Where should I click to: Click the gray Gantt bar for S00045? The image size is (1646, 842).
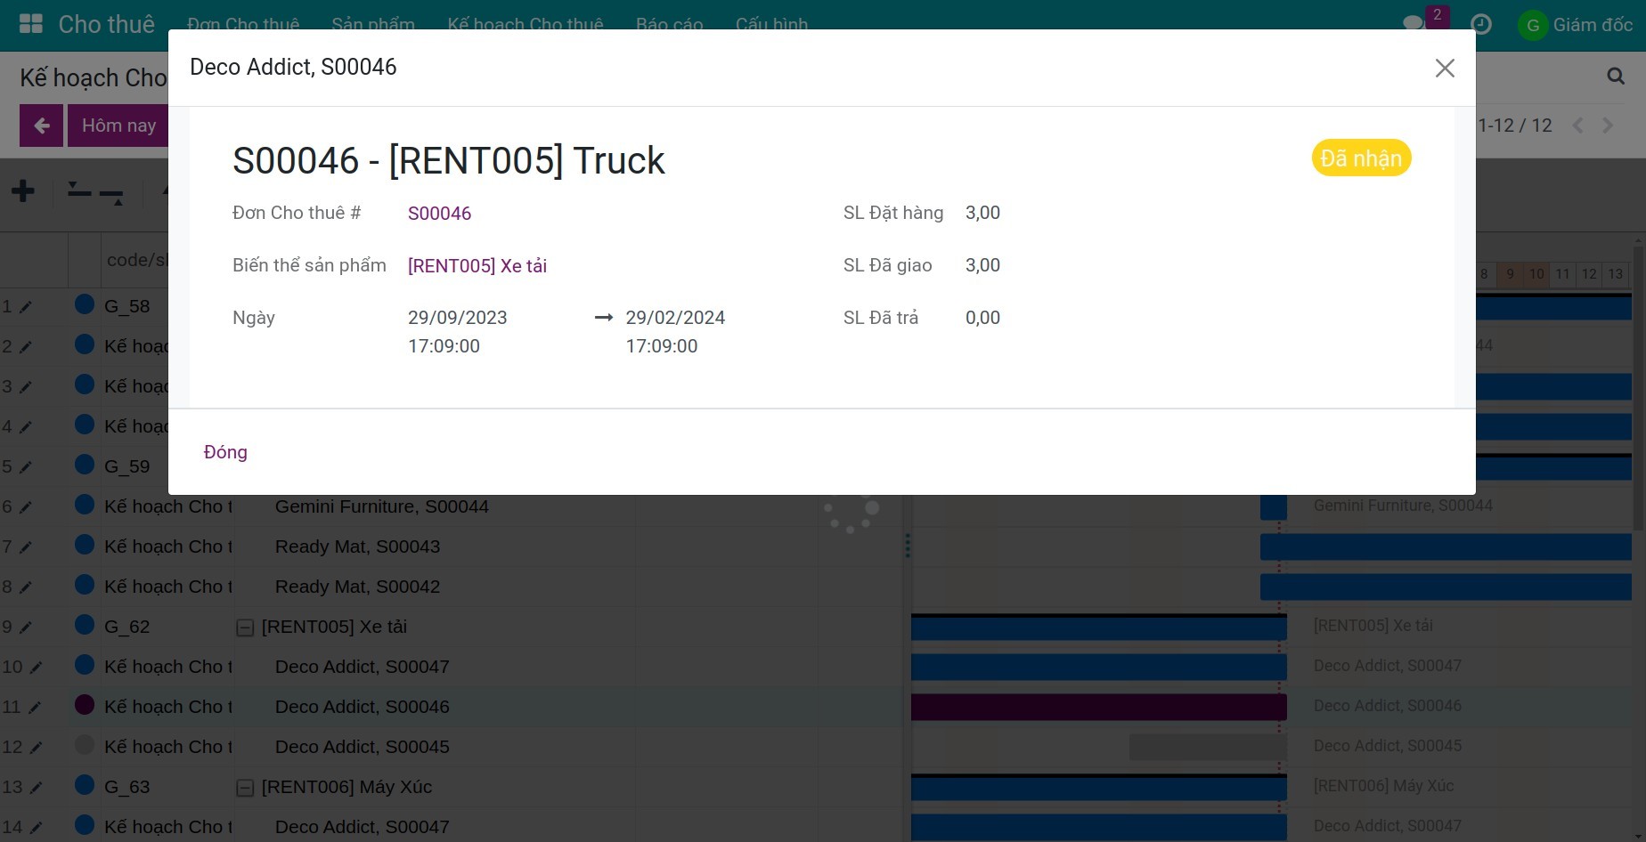tap(1208, 747)
